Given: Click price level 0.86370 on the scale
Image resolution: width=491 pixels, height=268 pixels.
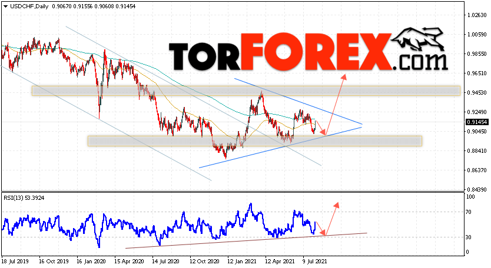Looking at the screenshot, I should tap(477, 170).
